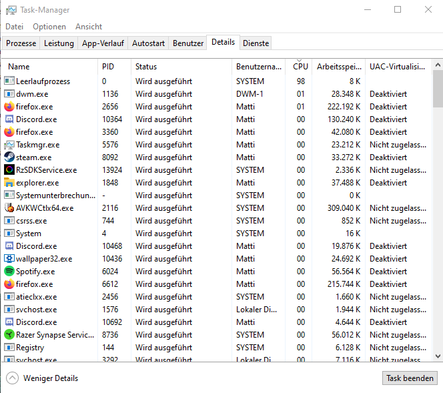
Task: Click the System process icon with PID 4
Action: 9,234
